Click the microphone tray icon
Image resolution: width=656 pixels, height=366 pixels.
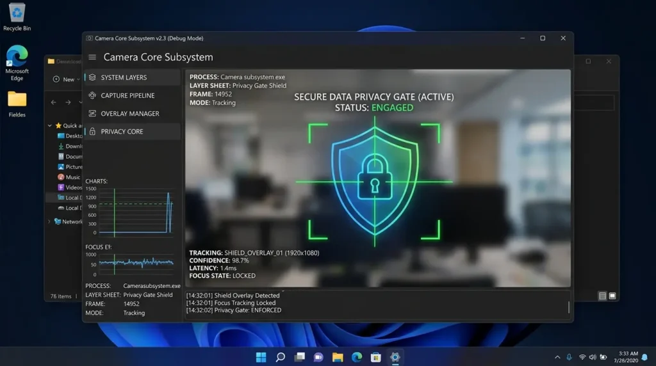[x=569, y=357]
